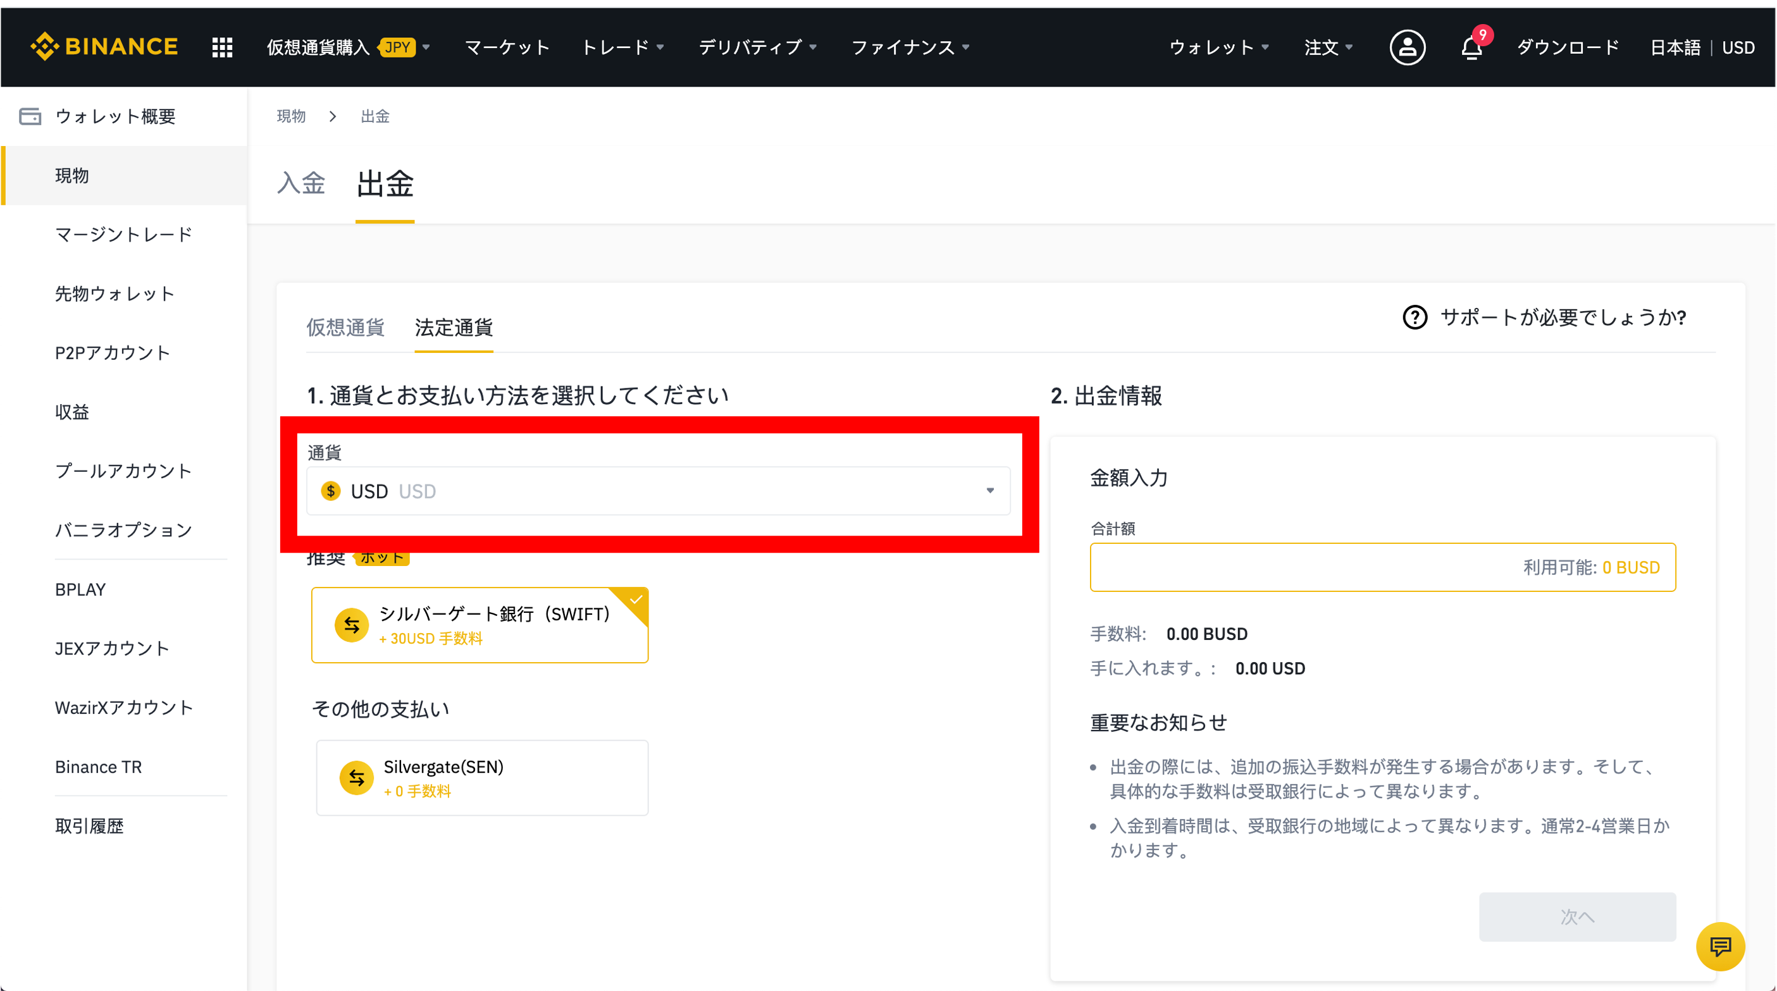Expand the ウォレット menu

1219,47
